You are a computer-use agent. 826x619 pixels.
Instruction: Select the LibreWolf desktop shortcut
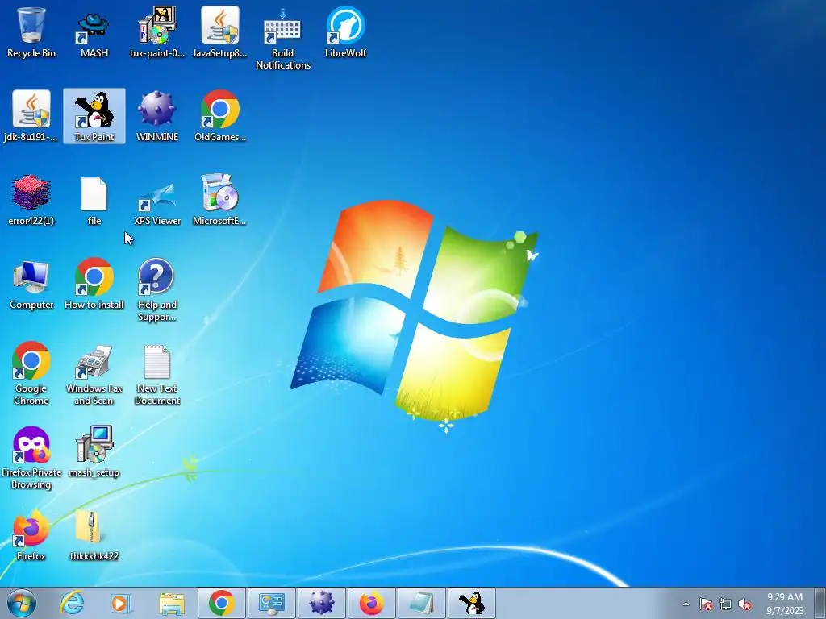[x=345, y=32]
